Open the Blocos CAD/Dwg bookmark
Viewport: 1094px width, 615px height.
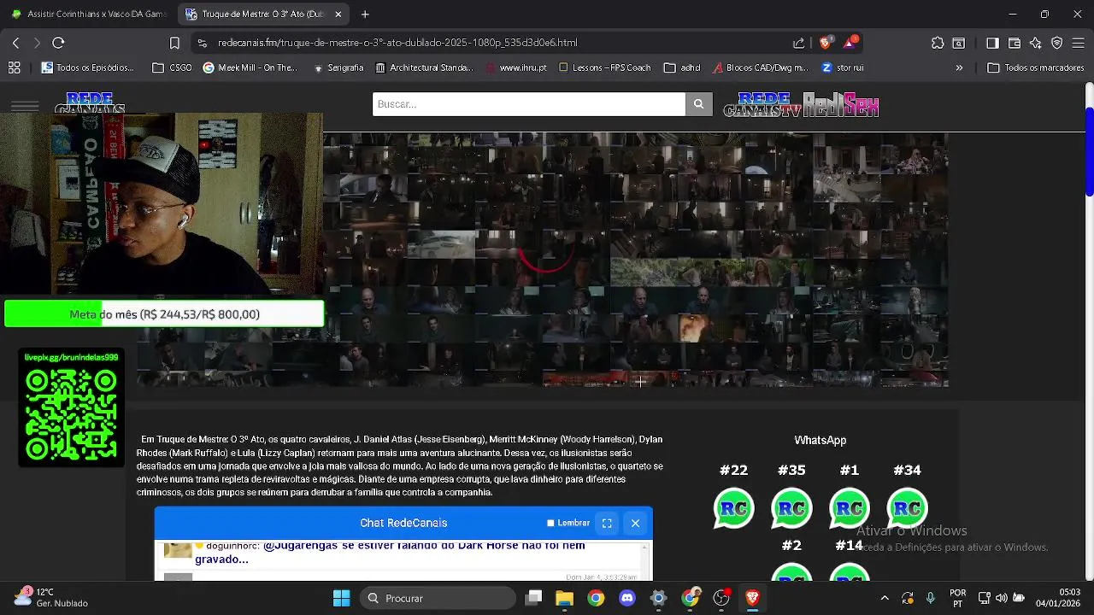click(761, 67)
